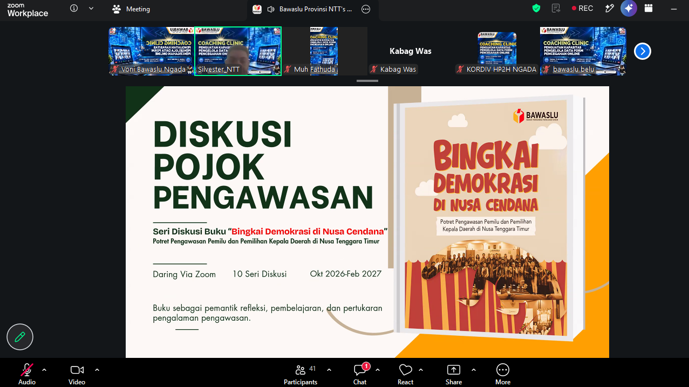Click the gallery strip resize handle bar
Viewport: 689px width, 387px height.
[367, 81]
